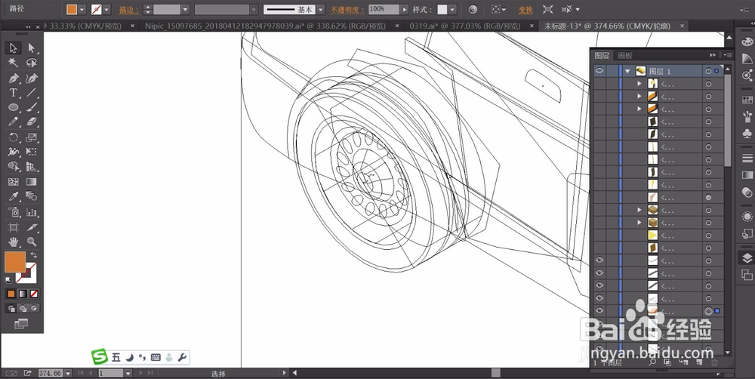Open the stroke color dropdown in control bar
Screen dimensions: 755x379
tap(106, 9)
